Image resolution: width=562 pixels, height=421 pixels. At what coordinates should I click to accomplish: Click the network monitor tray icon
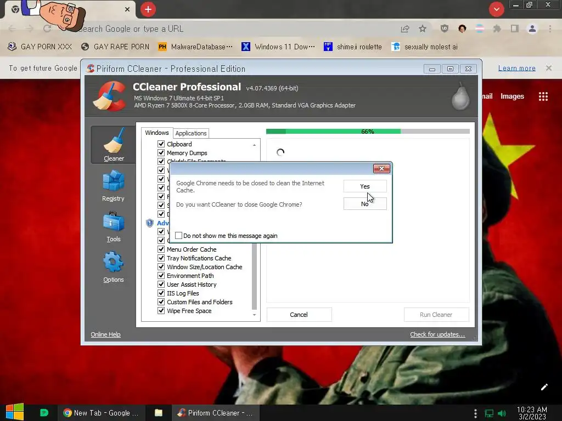(x=489, y=413)
